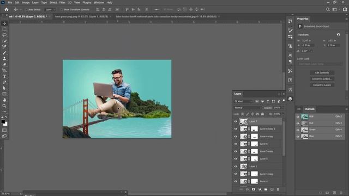Screen dimensions: 349x196
Task: Open the Image menu
Action: pyautogui.click(x=26, y=2)
